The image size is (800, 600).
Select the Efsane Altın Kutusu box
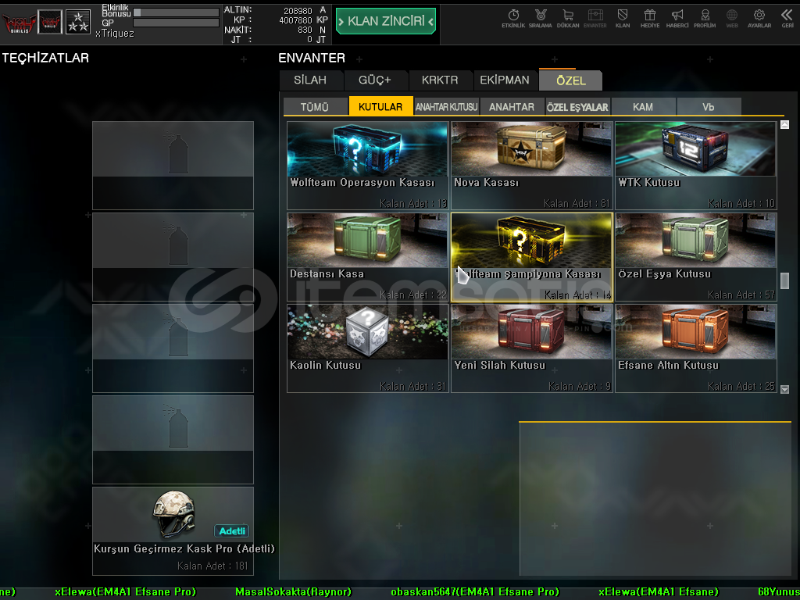coord(696,348)
